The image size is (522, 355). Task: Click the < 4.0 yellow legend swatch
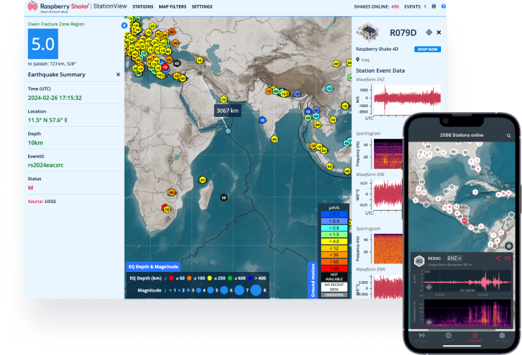(334, 242)
